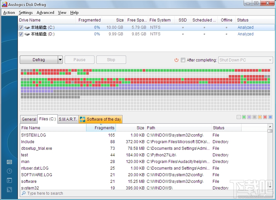Click the disk icon beside 本地磁盘 (D:)

(x=26, y=34)
